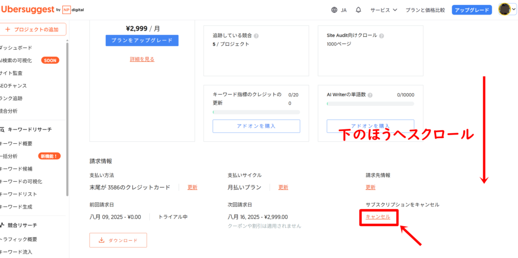Click 八月 16, 2025 - ¥2,999.00 text
The height and width of the screenshot is (258, 518).
(x=257, y=217)
